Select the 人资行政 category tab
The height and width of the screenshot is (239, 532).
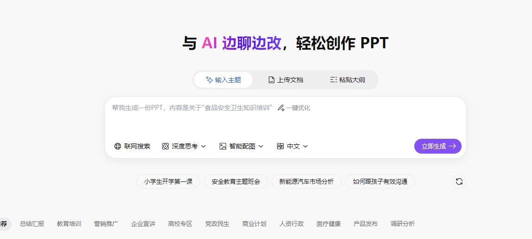[291, 224]
